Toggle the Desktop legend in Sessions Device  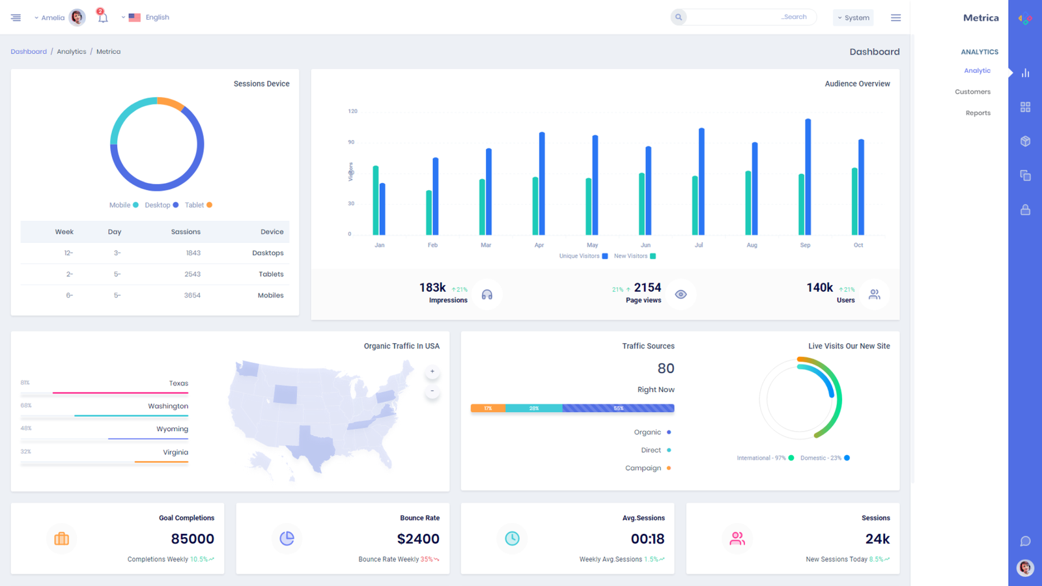tap(162, 205)
